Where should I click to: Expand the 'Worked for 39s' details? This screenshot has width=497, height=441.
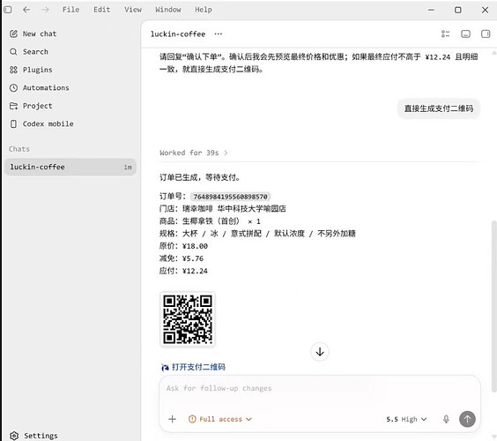coord(193,153)
